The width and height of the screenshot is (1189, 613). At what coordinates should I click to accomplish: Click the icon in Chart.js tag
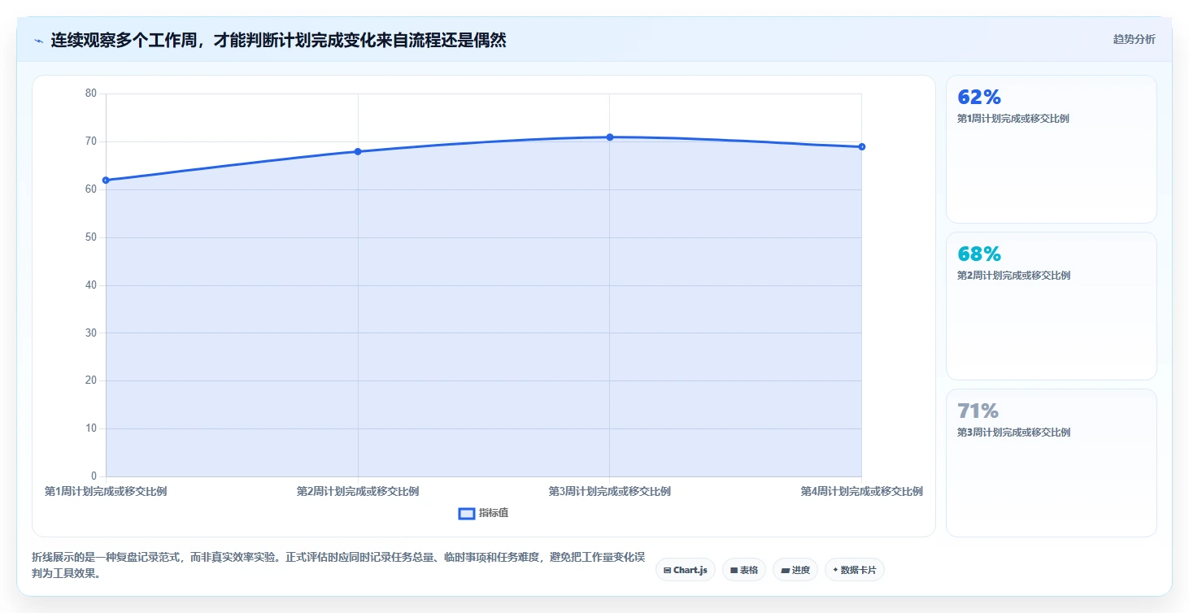coord(667,571)
